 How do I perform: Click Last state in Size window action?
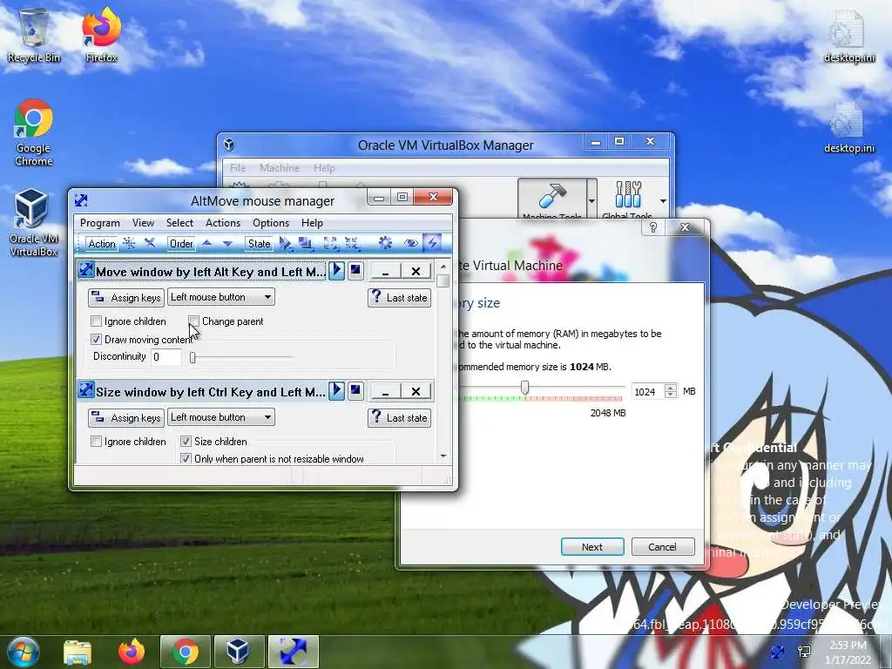pyautogui.click(x=399, y=417)
